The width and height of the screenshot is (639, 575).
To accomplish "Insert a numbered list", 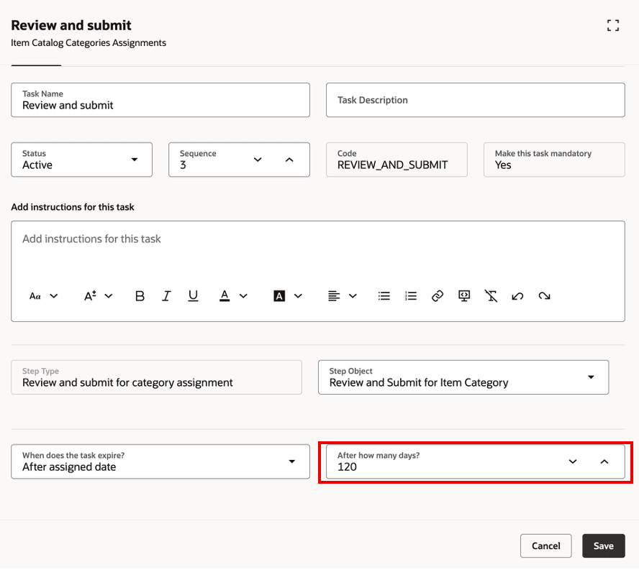I will point(411,296).
